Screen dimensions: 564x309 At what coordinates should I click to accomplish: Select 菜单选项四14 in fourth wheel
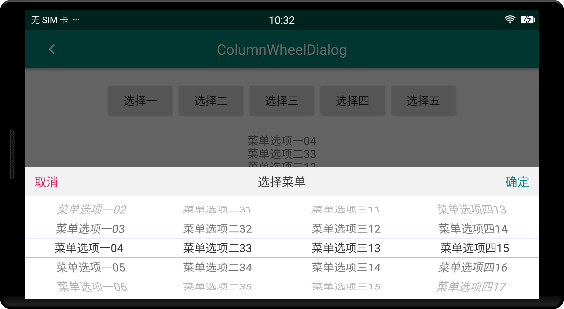[473, 229]
